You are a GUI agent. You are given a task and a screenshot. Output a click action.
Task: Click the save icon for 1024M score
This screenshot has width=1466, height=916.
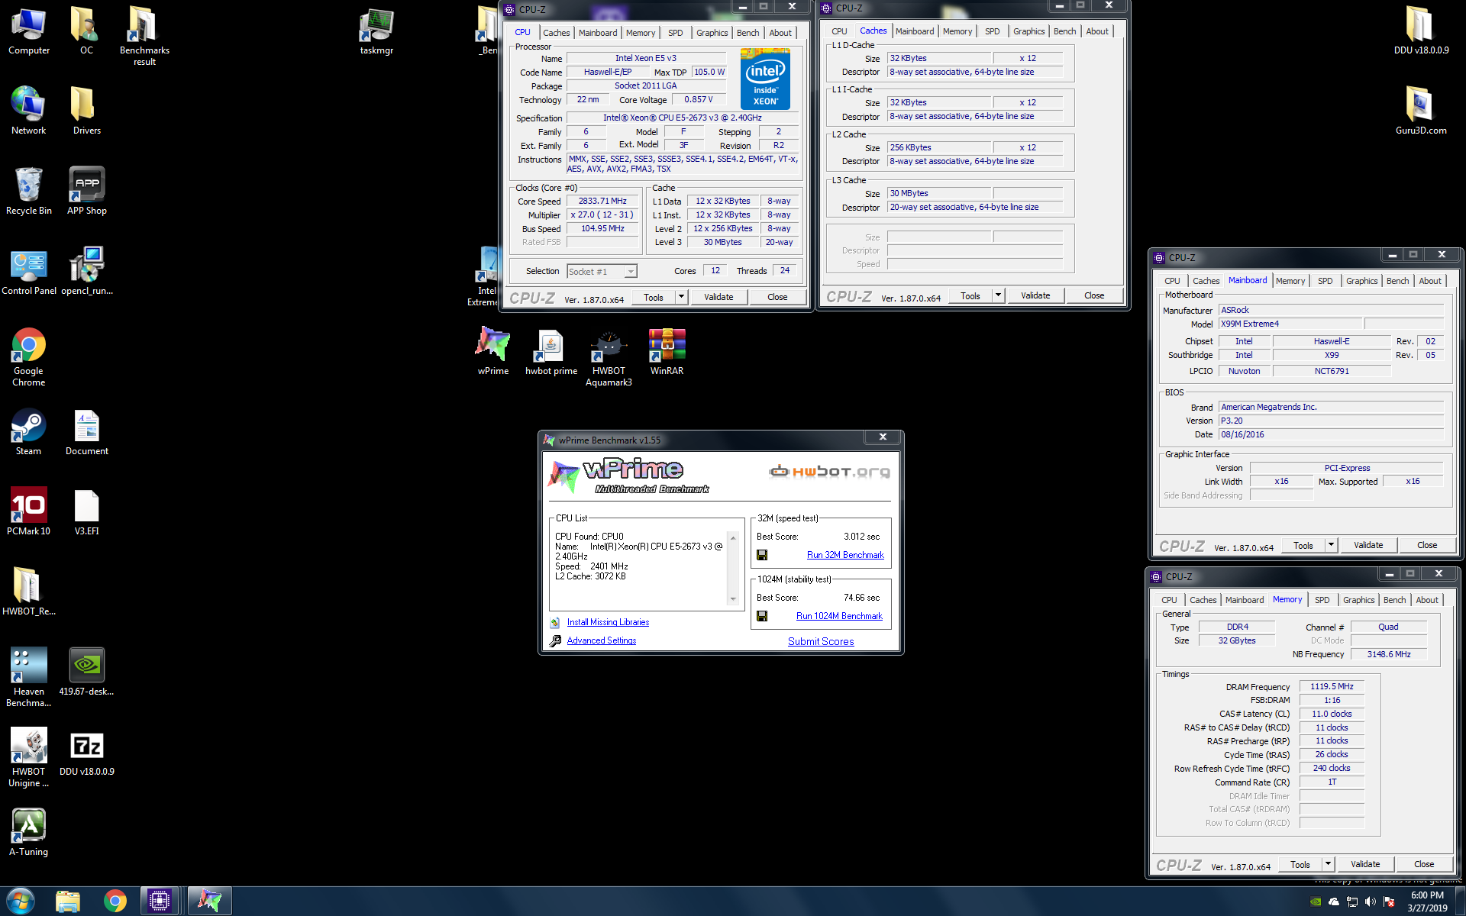tap(762, 616)
